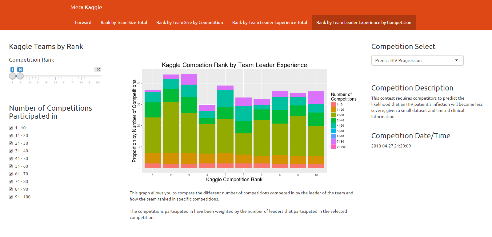The height and width of the screenshot is (237, 492).
Task: Click the 31-40 green legend swatch
Action: click(x=334, y=120)
